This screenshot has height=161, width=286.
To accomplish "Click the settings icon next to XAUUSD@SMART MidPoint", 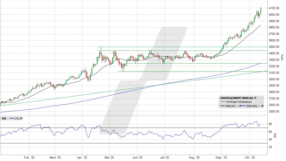I will (255, 98).
